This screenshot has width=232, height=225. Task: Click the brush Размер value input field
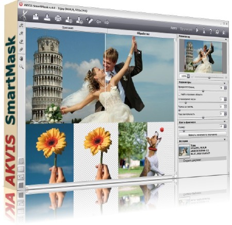pos(221,126)
